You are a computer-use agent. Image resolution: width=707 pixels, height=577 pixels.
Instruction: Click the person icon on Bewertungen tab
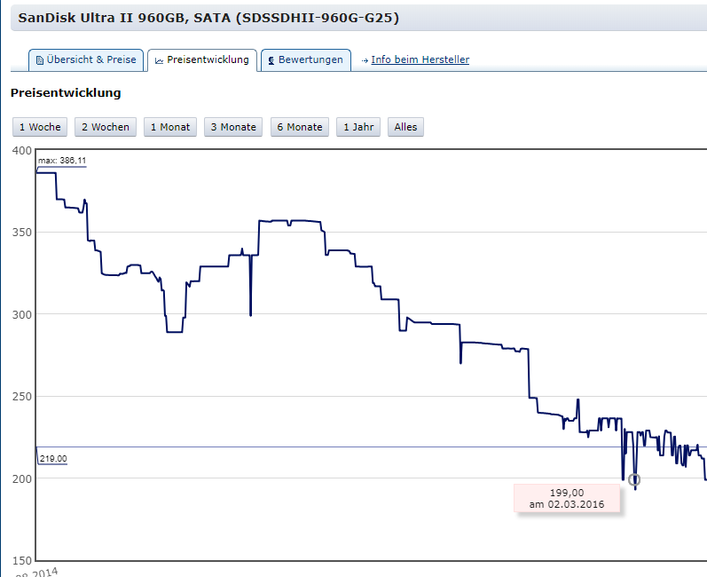271,60
